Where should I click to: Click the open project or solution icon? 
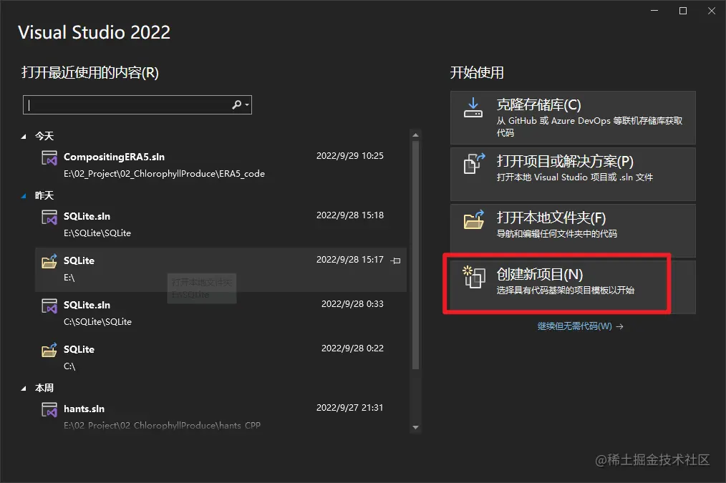click(474, 163)
